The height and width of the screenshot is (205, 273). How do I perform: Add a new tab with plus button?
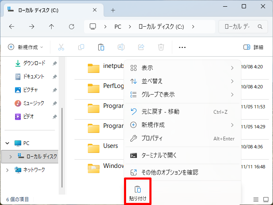[113, 10]
